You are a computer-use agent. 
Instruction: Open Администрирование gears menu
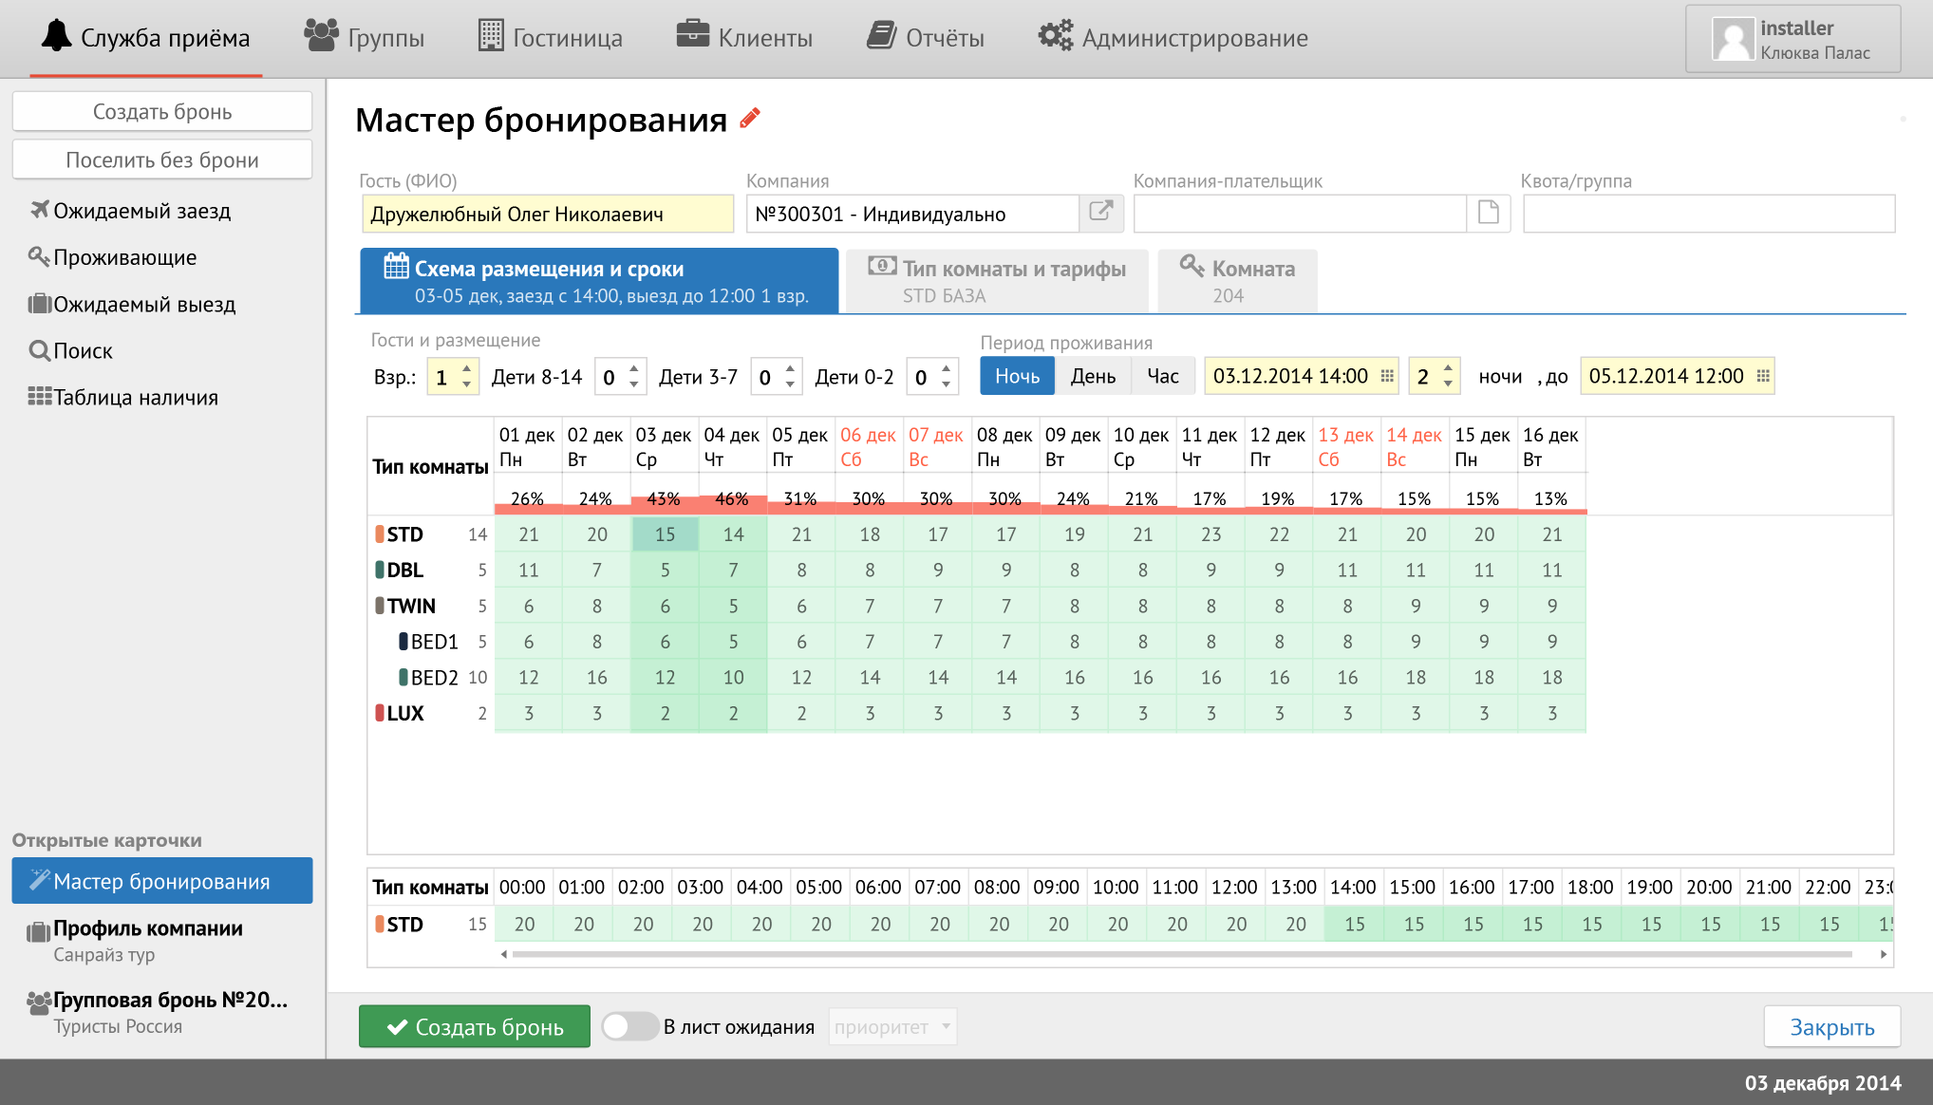point(1055,37)
